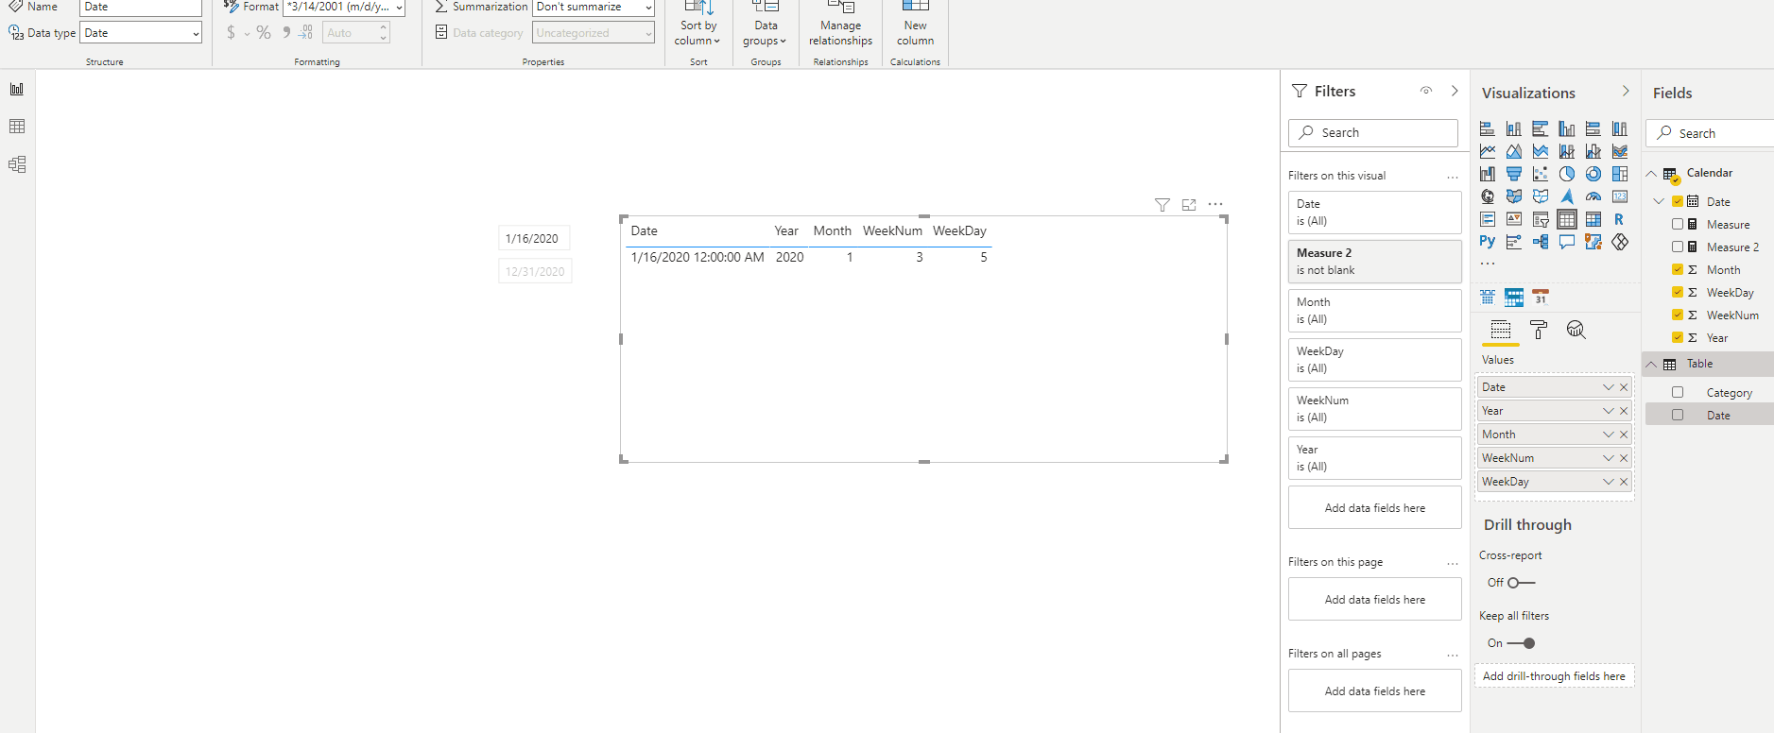1774x733 pixels.
Task: Open focus mode on the table visual
Action: [x=1189, y=205]
